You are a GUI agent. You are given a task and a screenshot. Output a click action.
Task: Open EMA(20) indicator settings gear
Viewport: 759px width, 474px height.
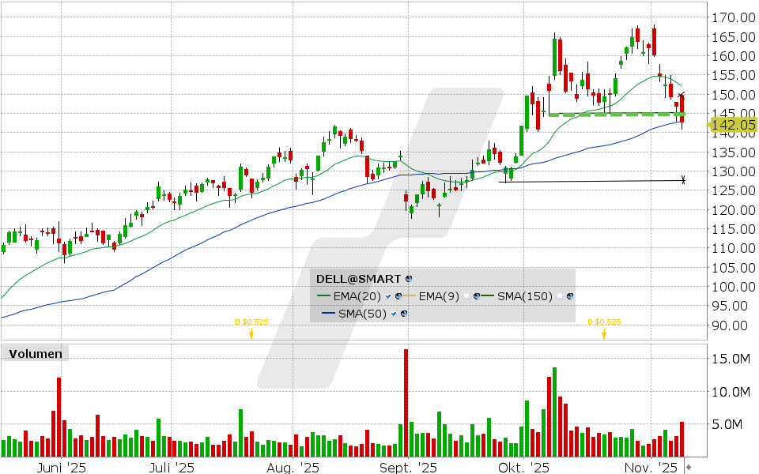398,296
